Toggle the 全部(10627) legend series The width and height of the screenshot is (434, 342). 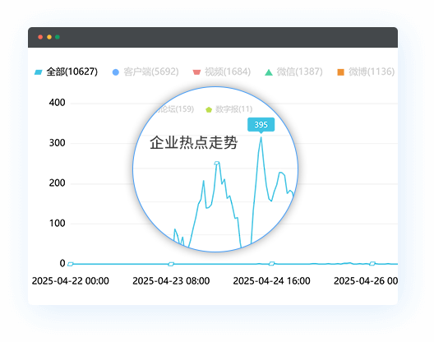66,72
